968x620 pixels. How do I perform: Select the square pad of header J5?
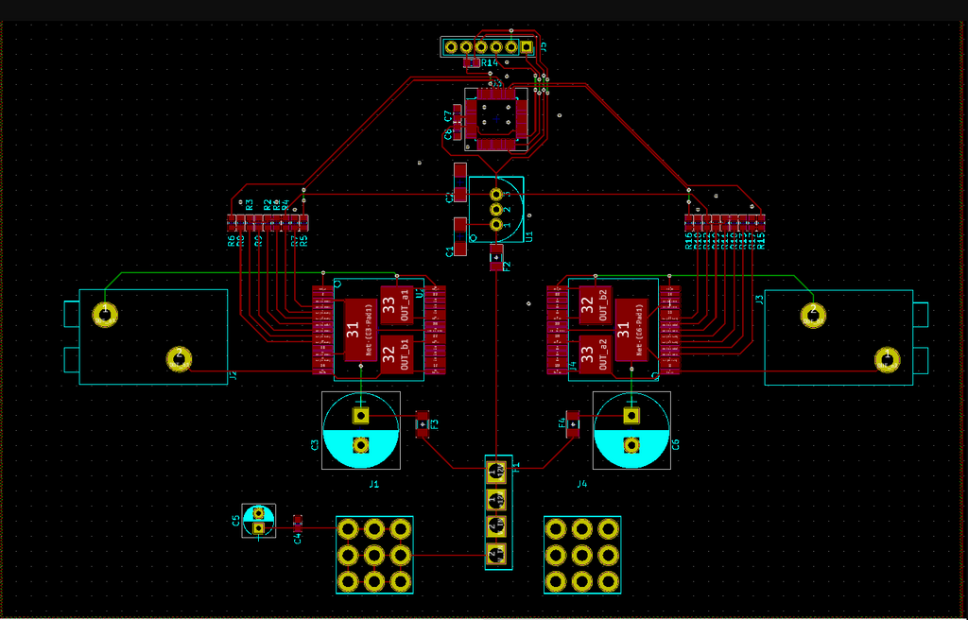tap(526, 47)
